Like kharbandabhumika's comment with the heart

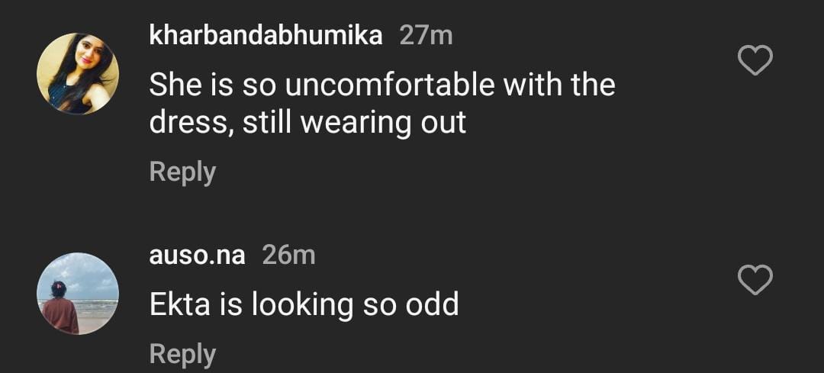755,60
